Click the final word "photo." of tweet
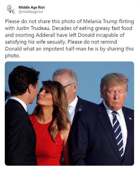 (12, 56)
